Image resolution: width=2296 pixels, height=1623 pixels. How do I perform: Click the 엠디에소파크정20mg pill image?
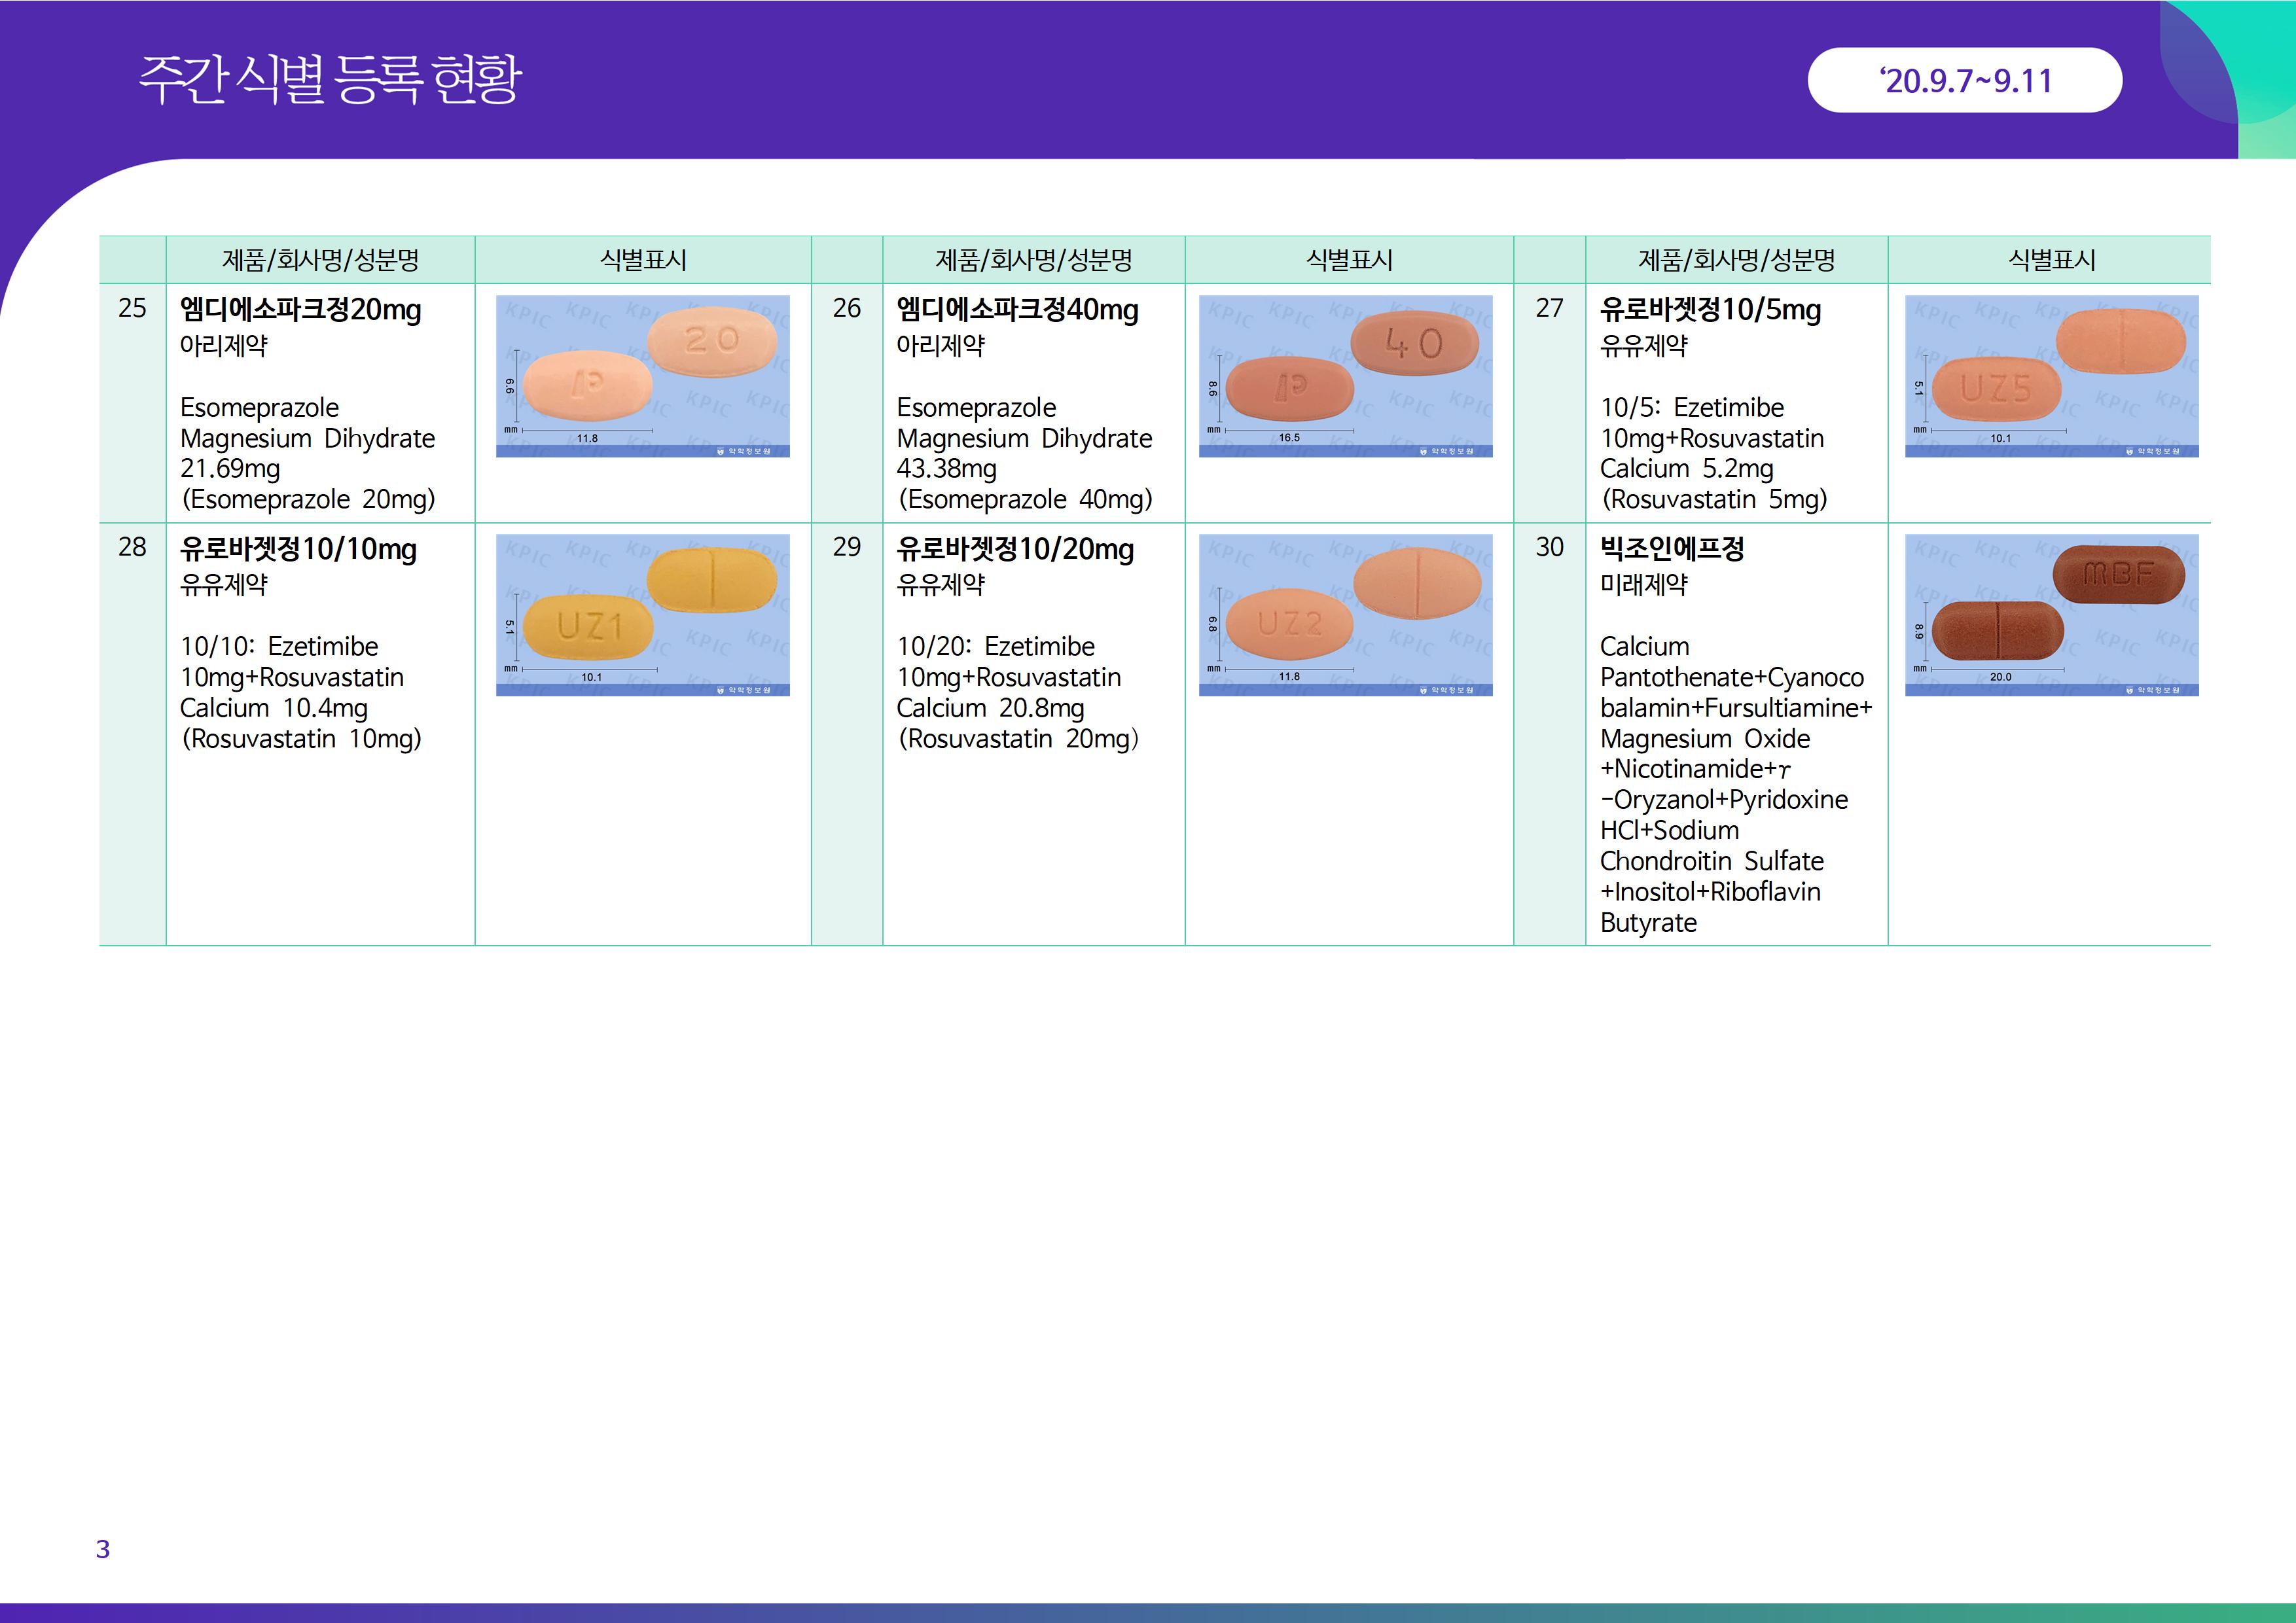pyautogui.click(x=642, y=376)
